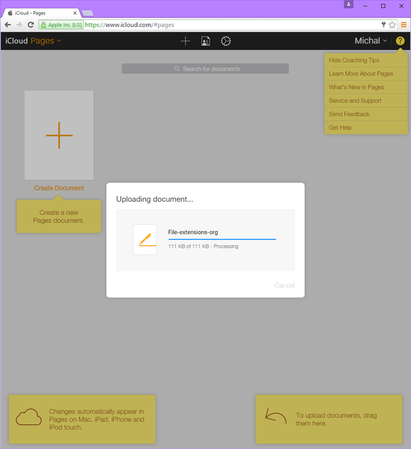Open the Chrome hamburger menu
This screenshot has height=449, width=411.
(404, 25)
